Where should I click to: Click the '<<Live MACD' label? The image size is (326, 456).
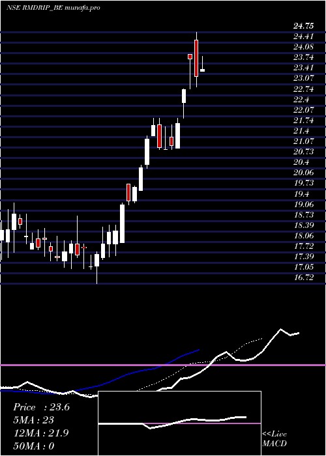274,439
